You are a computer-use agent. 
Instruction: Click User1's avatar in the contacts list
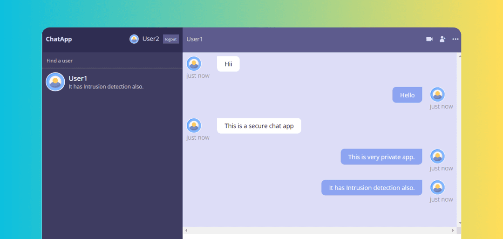(55, 82)
